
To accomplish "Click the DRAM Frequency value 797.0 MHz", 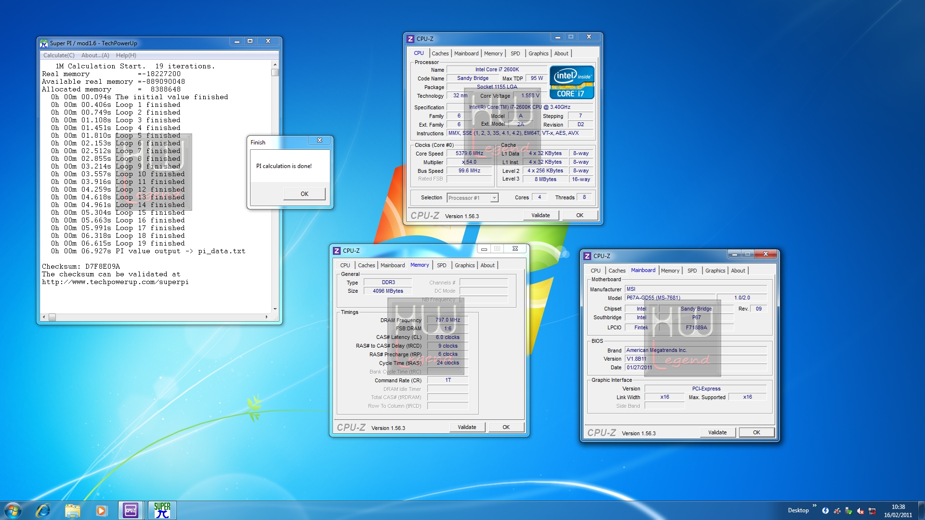I will coord(448,320).
